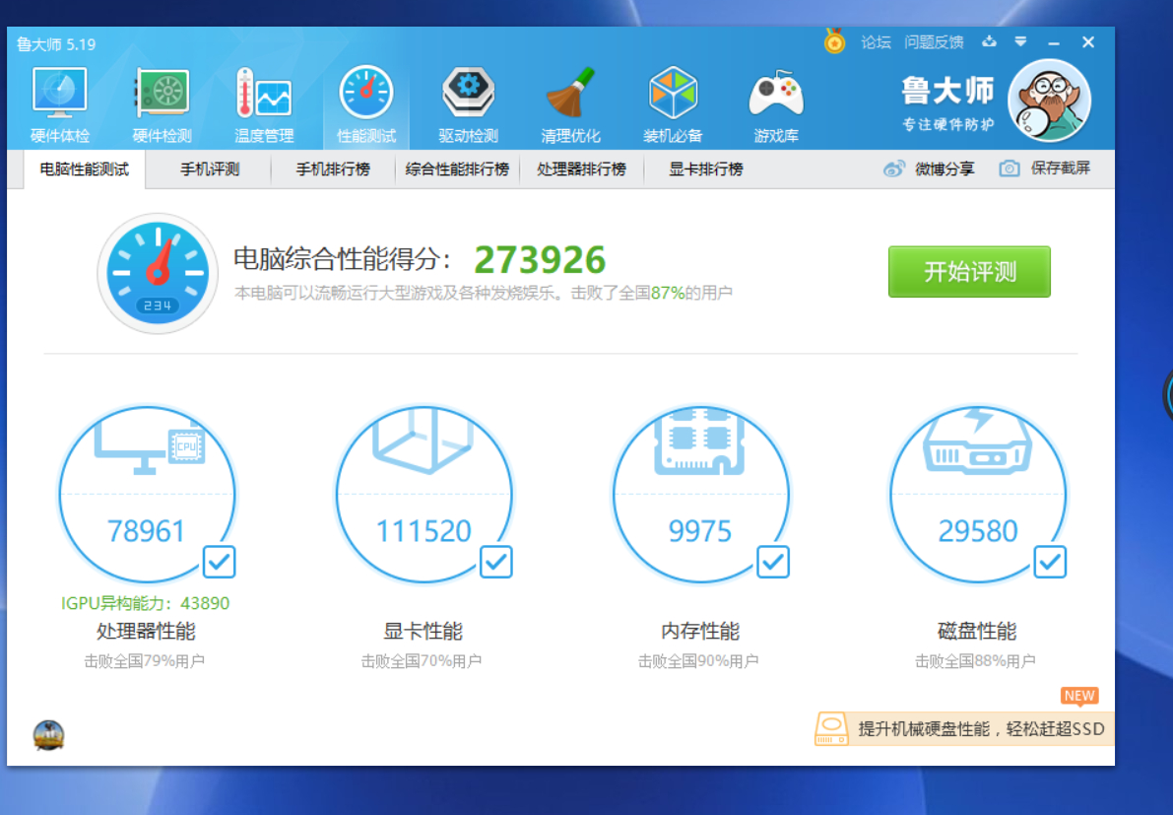Click the 显卡性能 label
This screenshot has width=1173, height=815.
[423, 631]
